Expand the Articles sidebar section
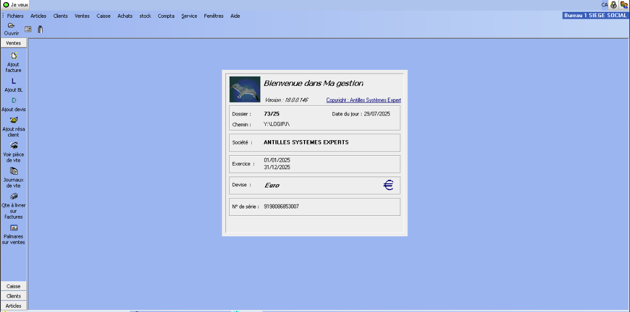The height and width of the screenshot is (312, 630). 13,306
